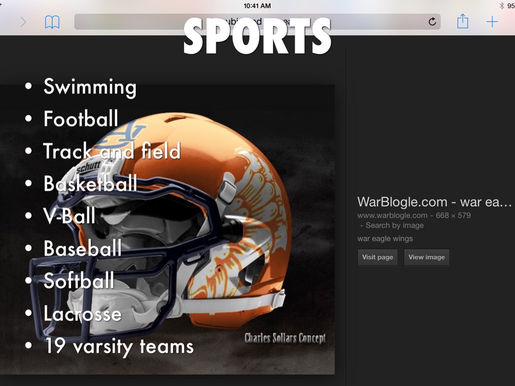Tap the Safari forward arrow
The width and height of the screenshot is (515, 386).
[x=23, y=22]
